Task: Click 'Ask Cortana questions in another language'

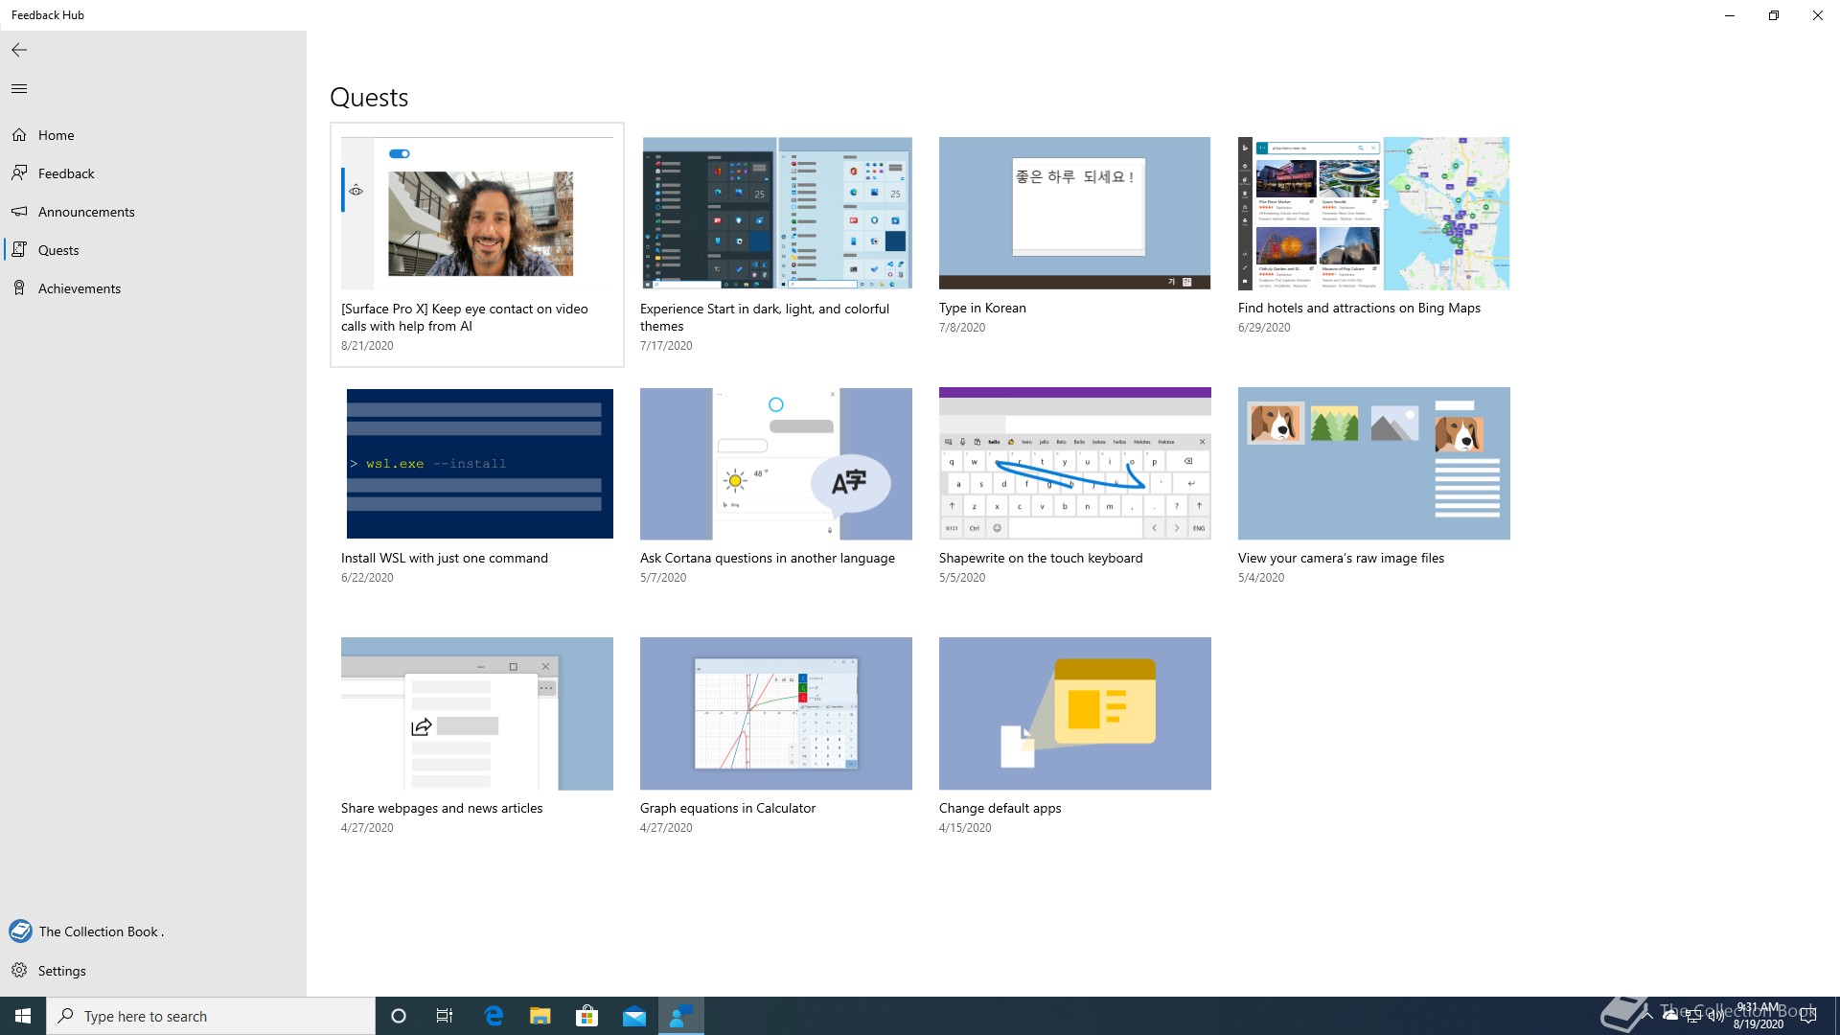Action: point(768,559)
